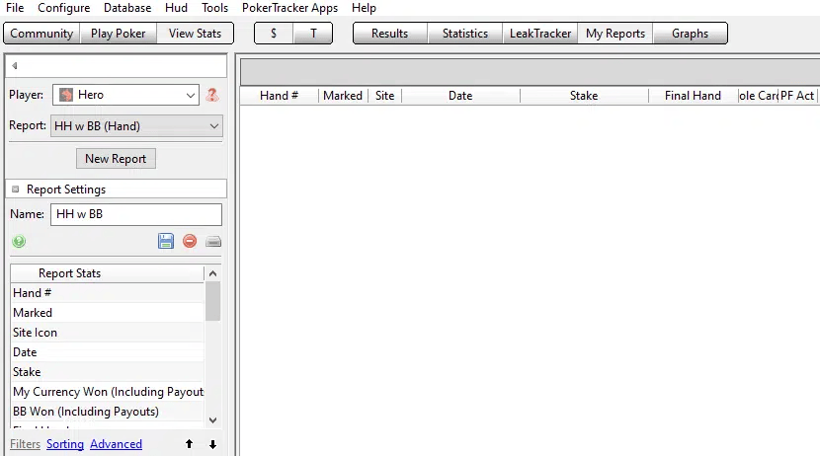Screen dimensions: 820x456
Task: Click the Report Stats scroll up arrow
Action: [x=212, y=273]
